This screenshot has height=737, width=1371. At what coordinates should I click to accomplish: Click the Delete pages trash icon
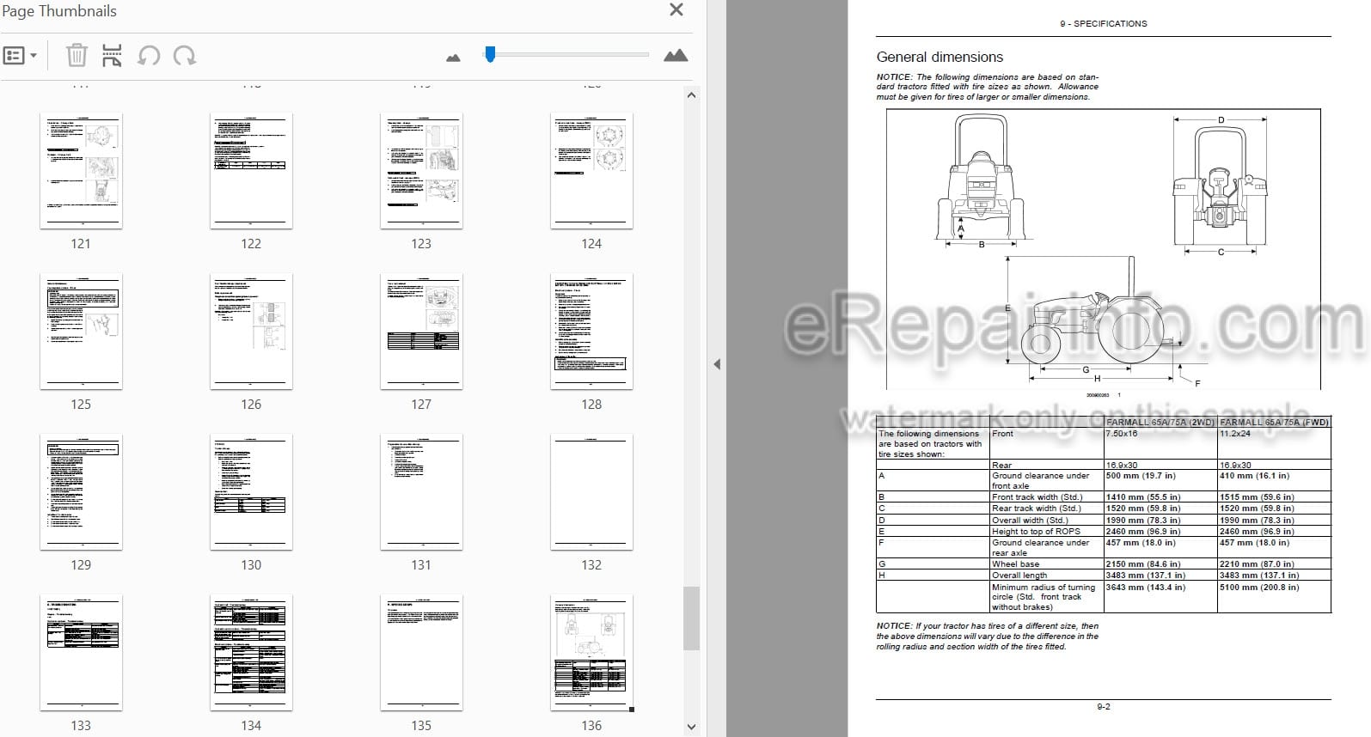[x=77, y=56]
